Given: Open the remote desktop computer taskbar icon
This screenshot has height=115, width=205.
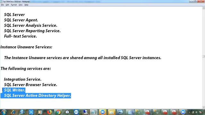Looking at the screenshot, I should click(85, 112).
